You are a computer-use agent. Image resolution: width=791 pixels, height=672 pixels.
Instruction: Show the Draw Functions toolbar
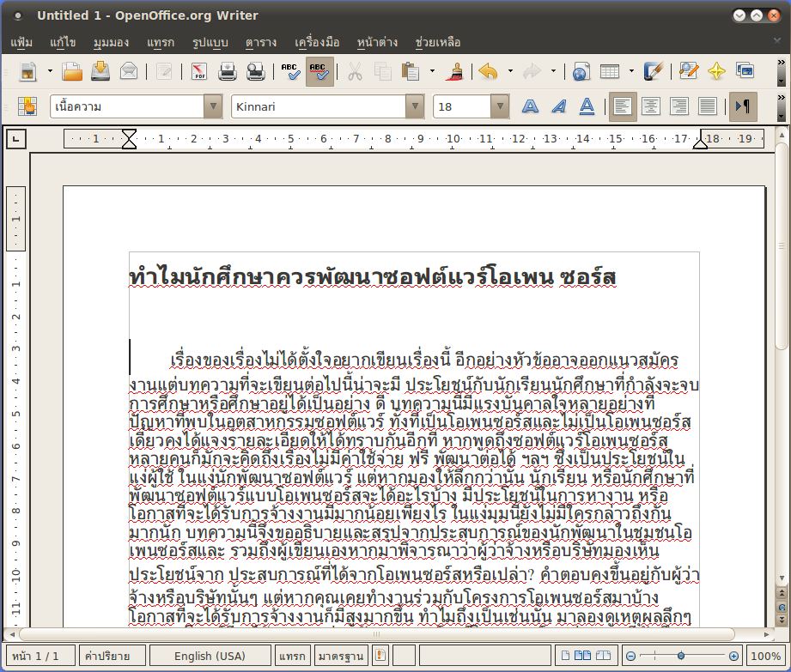(653, 71)
